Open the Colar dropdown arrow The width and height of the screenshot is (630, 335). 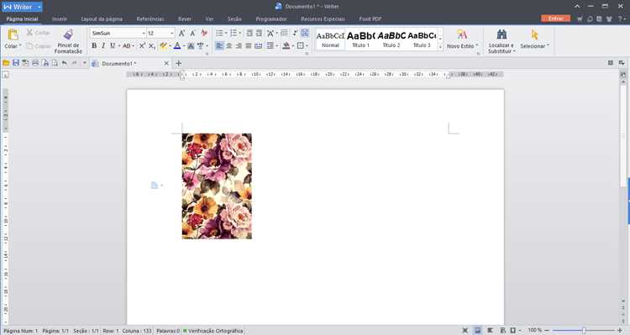pos(20,46)
